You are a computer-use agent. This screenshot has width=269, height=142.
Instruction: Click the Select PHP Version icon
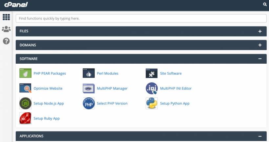point(89,103)
